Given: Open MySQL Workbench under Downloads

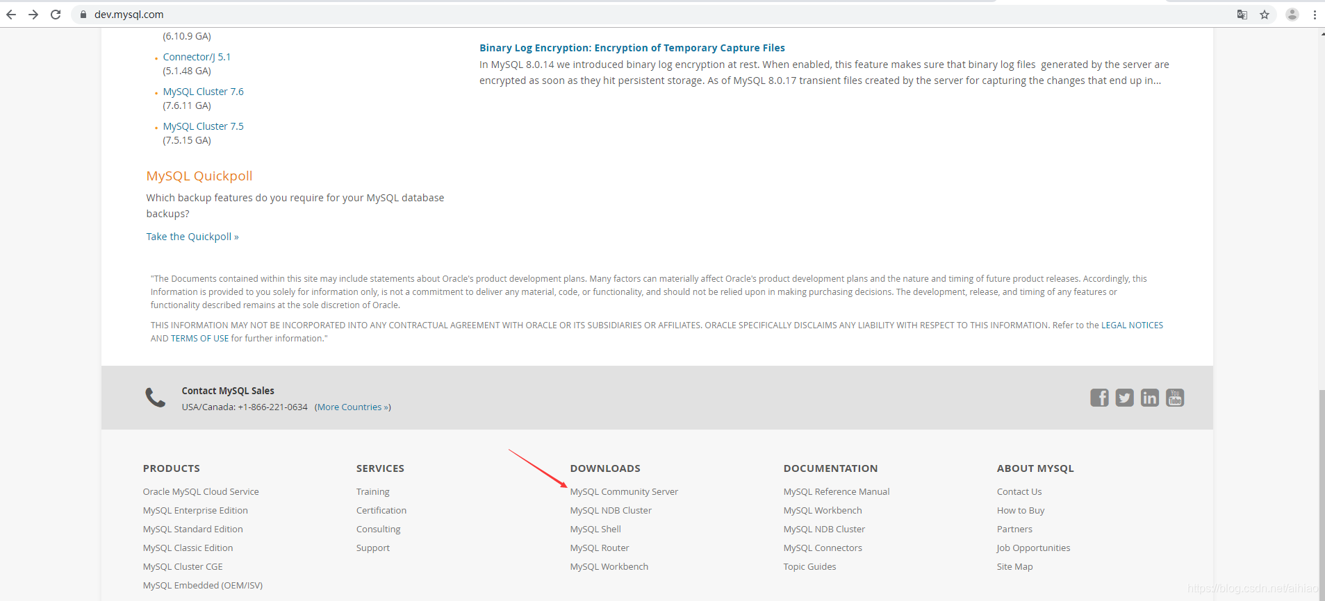Looking at the screenshot, I should 609,567.
